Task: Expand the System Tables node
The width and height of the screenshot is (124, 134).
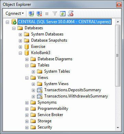Action: pyautogui.click(x=33, y=72)
